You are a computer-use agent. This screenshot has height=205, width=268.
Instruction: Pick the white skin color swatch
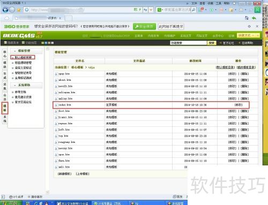53,43
